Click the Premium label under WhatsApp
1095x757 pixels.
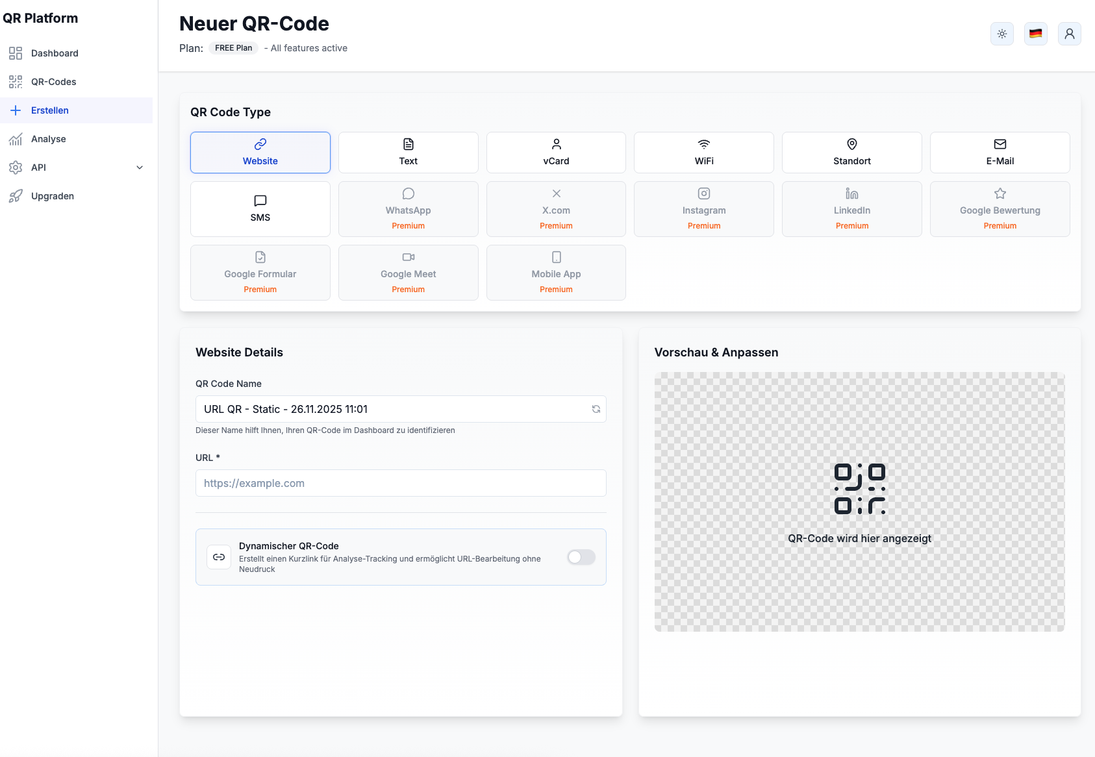pos(409,226)
